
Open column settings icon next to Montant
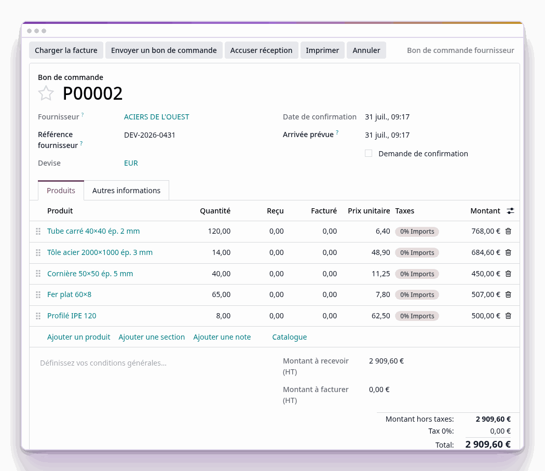click(510, 211)
